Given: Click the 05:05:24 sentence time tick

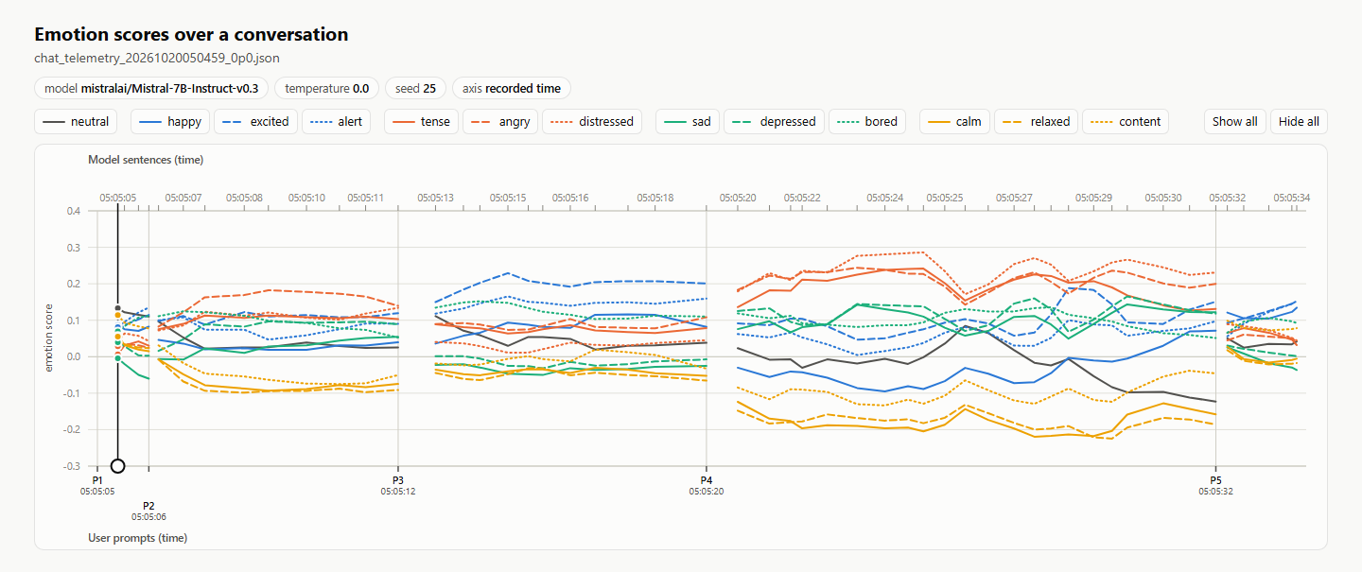Looking at the screenshot, I should point(884,198).
